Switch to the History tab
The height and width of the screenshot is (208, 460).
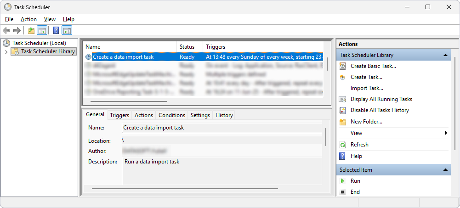(x=224, y=115)
